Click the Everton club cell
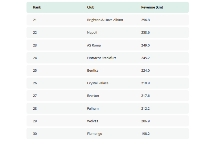 [93, 96]
